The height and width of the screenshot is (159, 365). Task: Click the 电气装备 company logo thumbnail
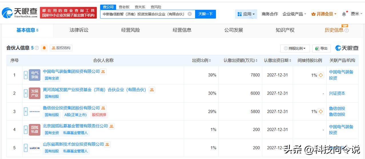click(35, 75)
